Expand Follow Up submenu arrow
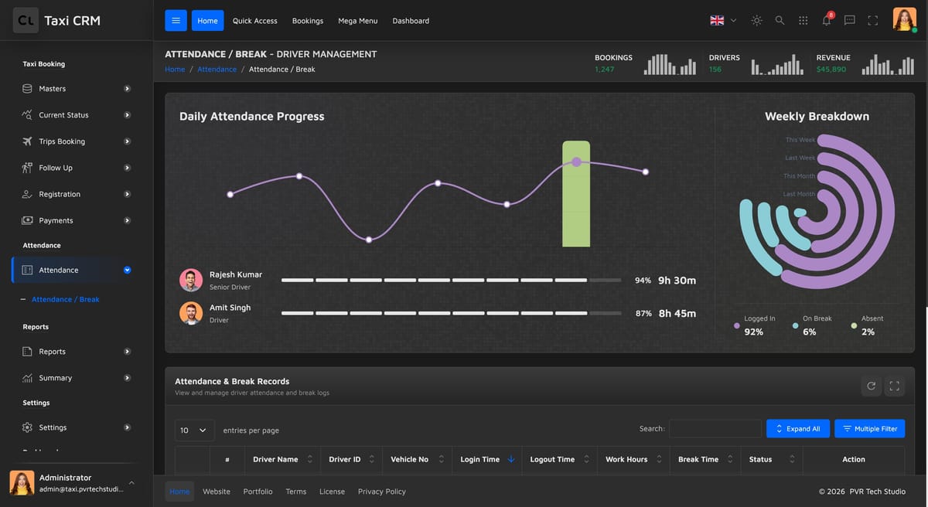 128,168
